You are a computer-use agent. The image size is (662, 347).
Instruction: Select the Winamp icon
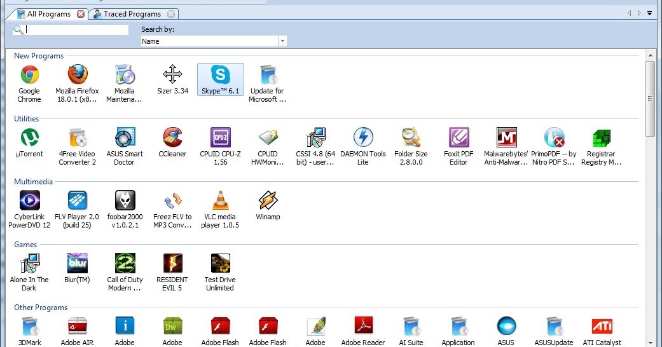tap(268, 201)
